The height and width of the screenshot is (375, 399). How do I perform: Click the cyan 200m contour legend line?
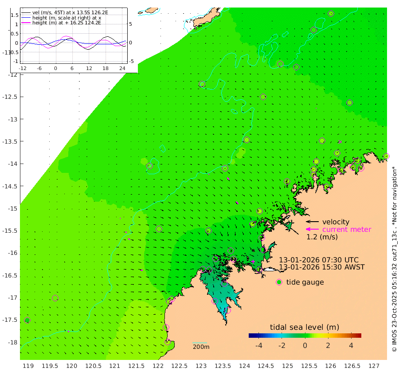point(200,343)
